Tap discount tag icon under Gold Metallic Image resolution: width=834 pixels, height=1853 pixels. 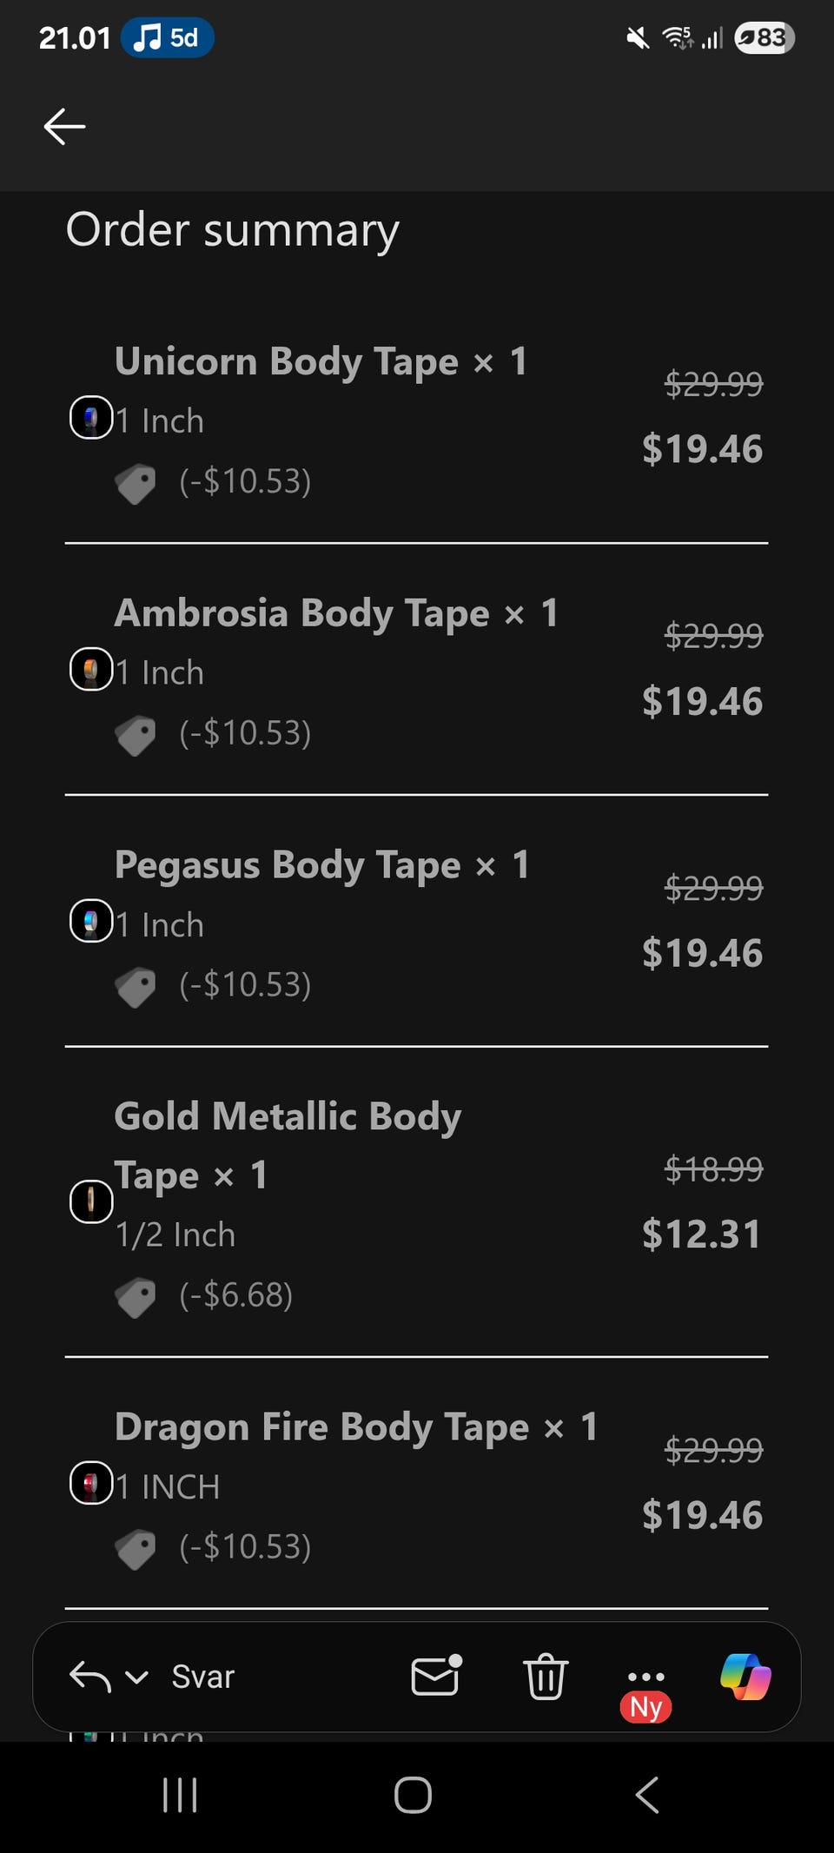(x=136, y=1297)
